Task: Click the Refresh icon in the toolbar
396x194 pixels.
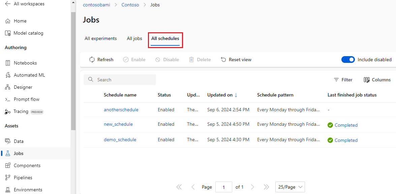Action: tap(92, 60)
